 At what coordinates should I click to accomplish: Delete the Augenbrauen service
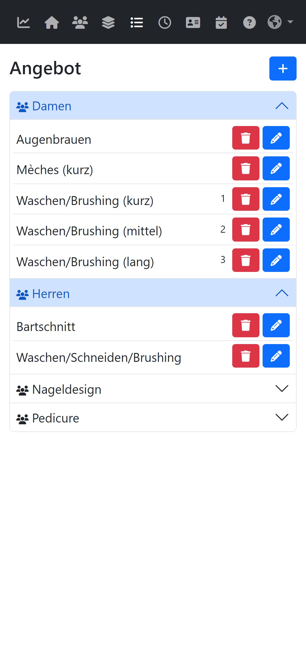pos(246,138)
